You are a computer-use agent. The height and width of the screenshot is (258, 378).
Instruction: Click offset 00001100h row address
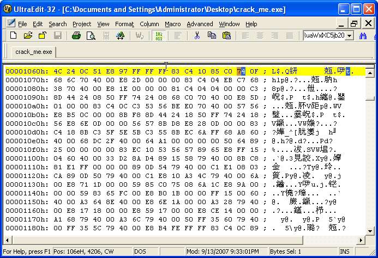pyautogui.click(x=27, y=158)
